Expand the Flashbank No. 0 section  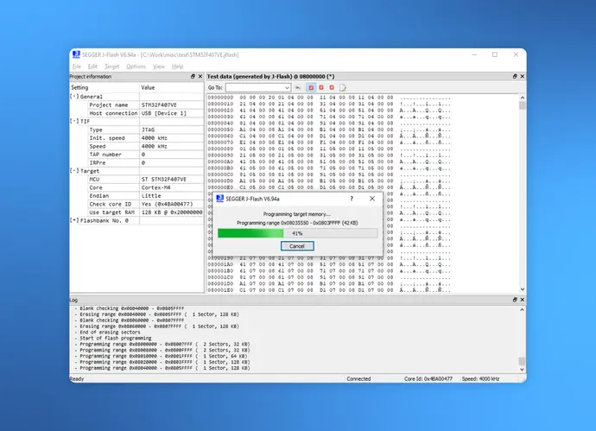[74, 220]
